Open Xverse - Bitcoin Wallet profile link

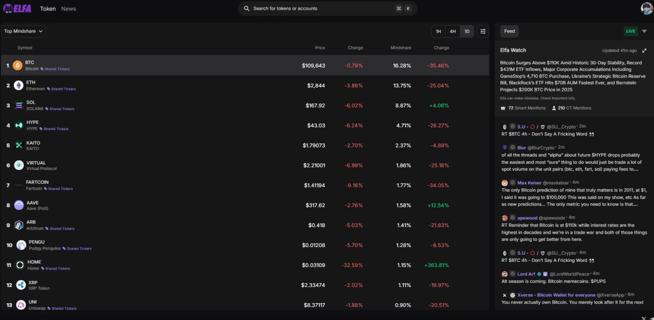pos(556,295)
